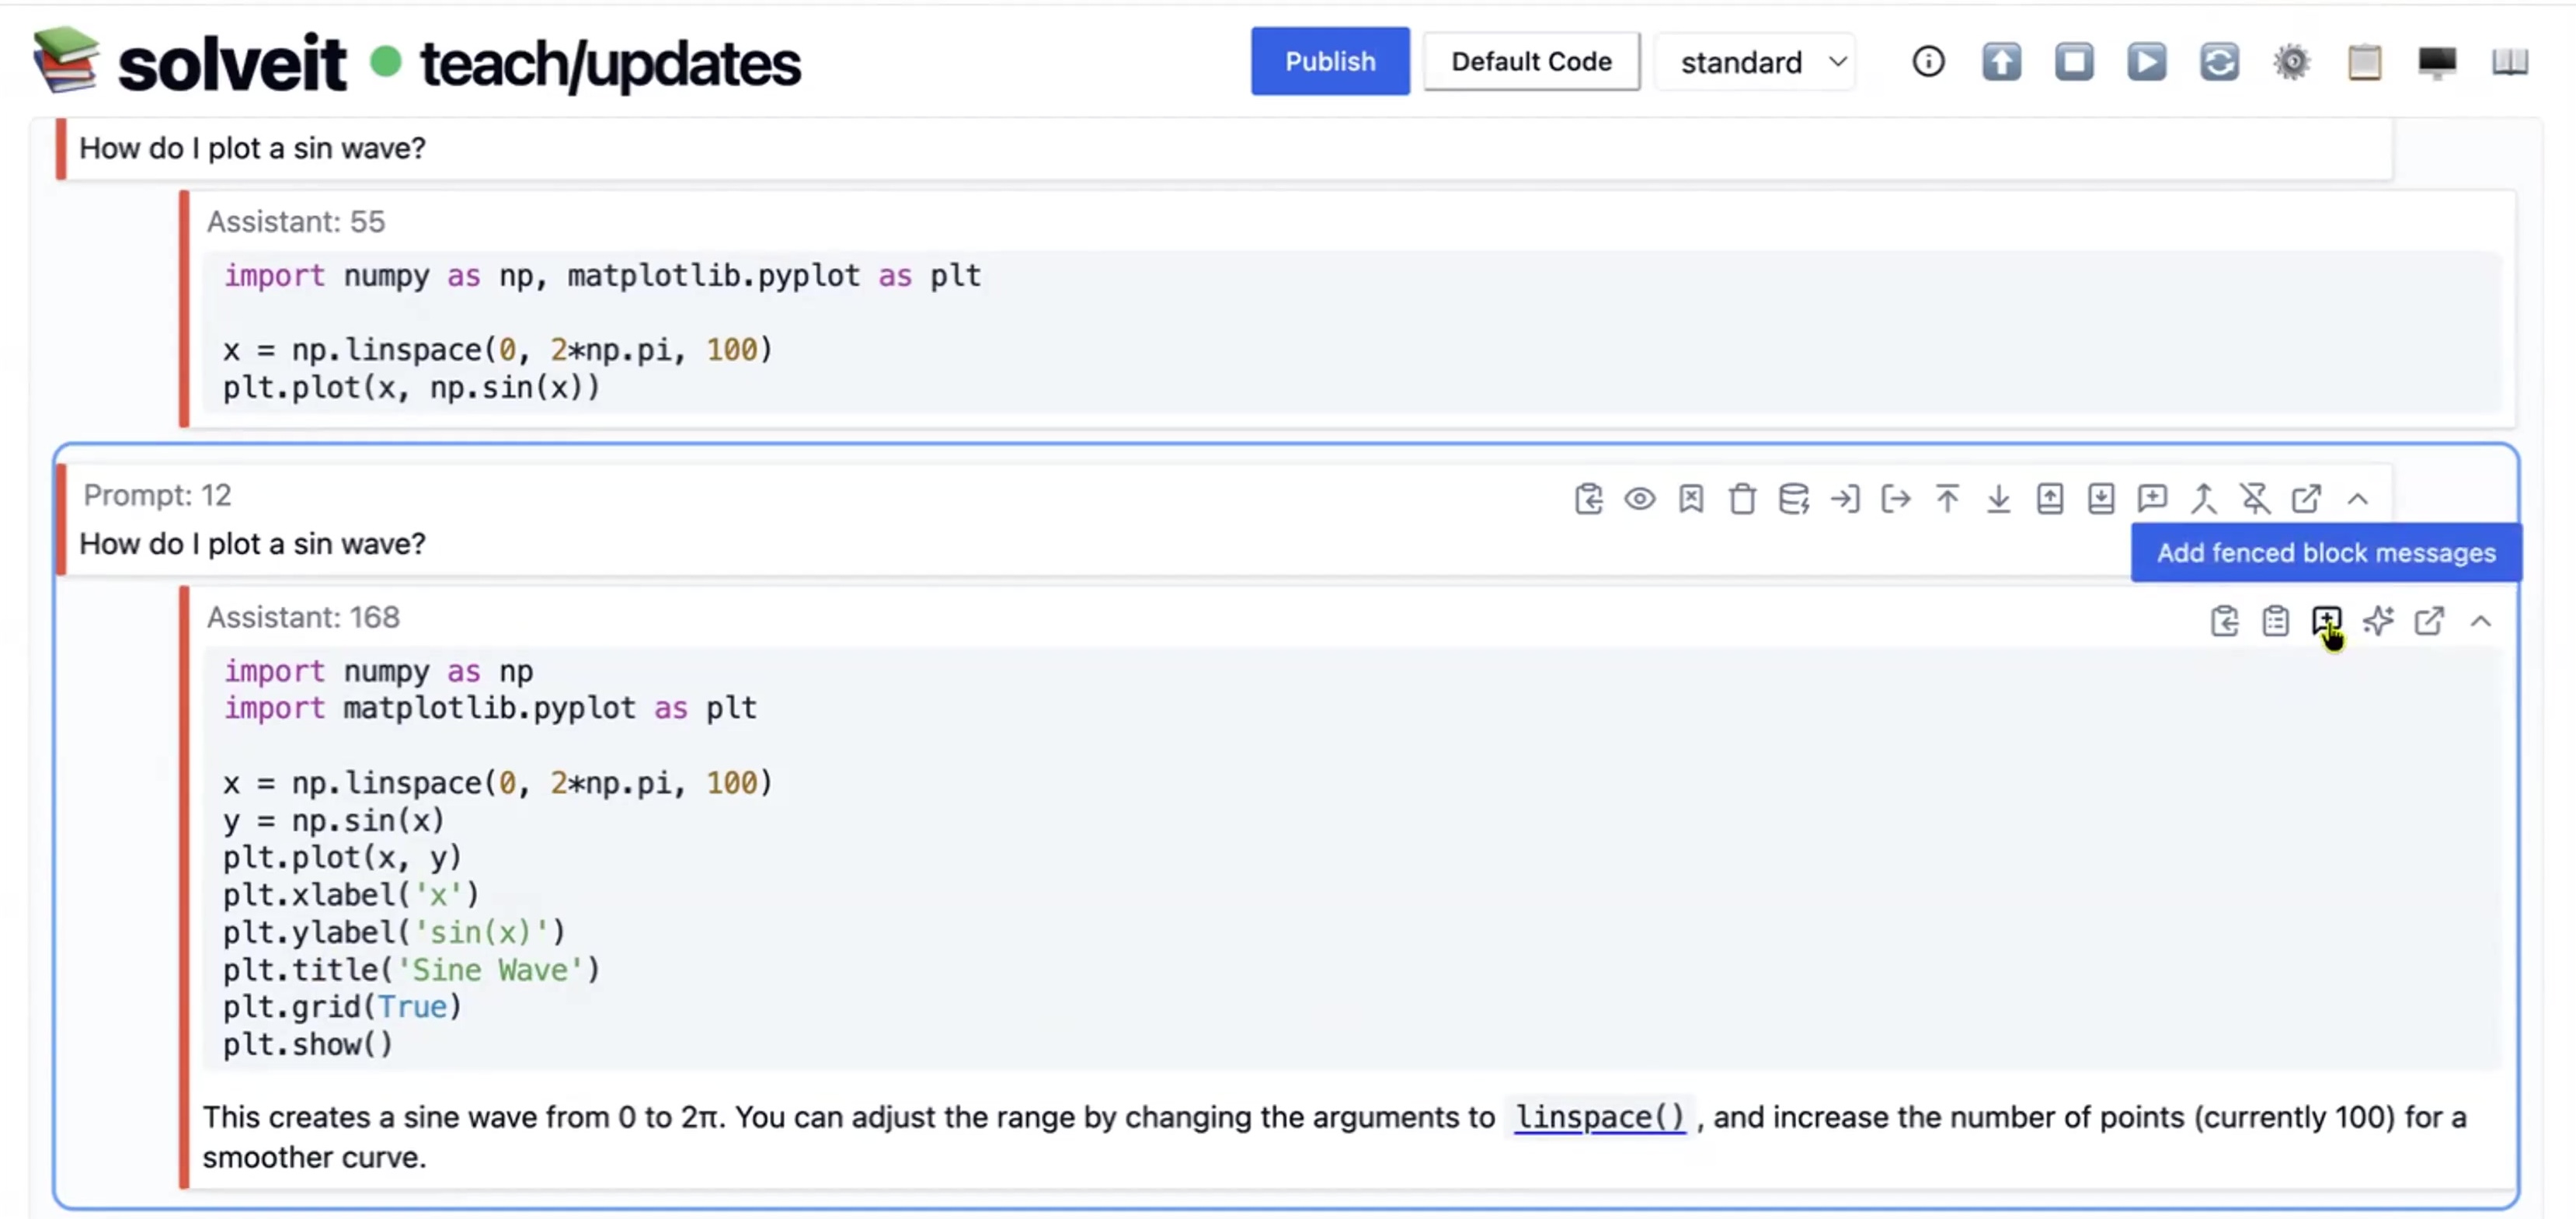Delete Prompt 12 with the trash icon

pos(1742,498)
